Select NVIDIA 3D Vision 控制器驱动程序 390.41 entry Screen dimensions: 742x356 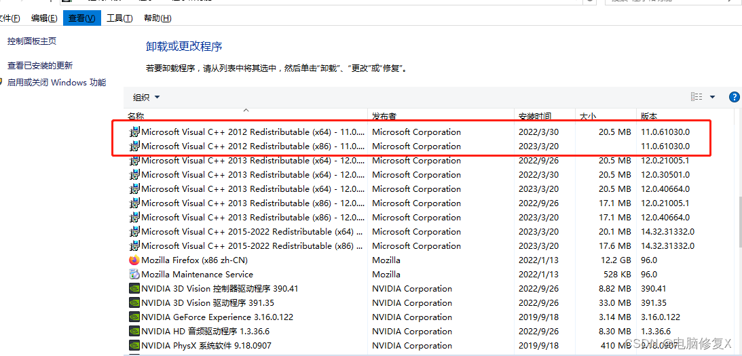[219, 288]
